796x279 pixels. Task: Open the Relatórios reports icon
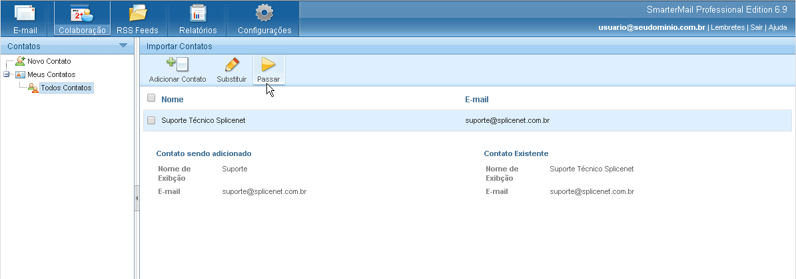click(x=198, y=13)
